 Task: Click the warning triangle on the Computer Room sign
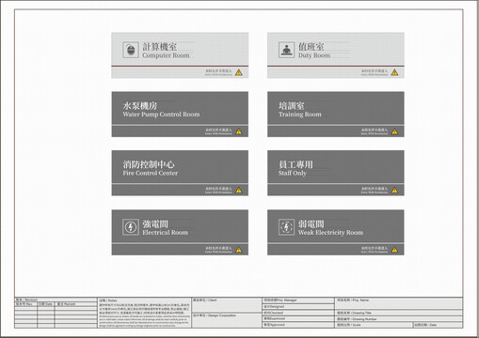click(239, 72)
